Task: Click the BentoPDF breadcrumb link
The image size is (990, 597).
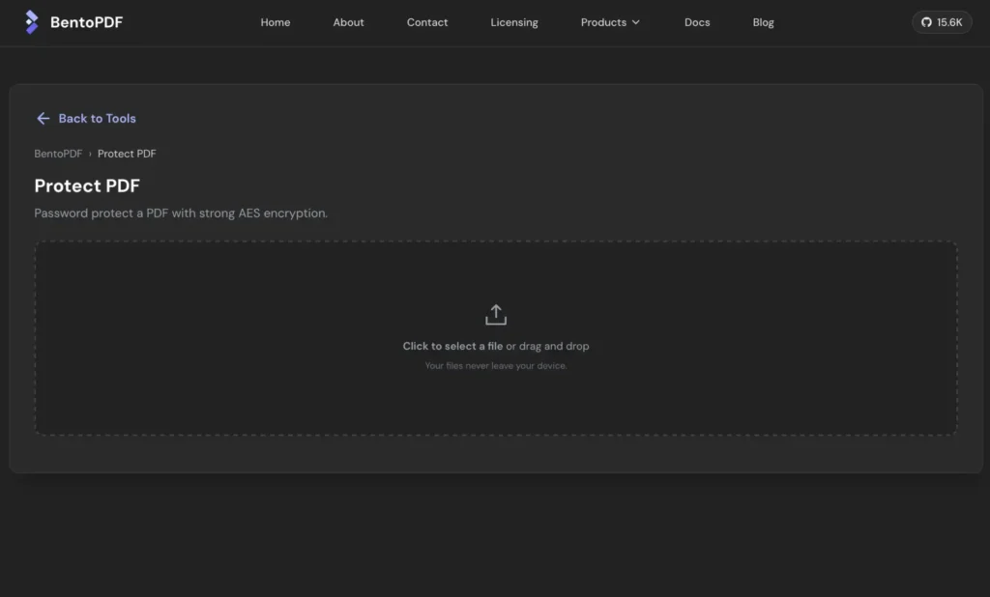Action: (58, 154)
